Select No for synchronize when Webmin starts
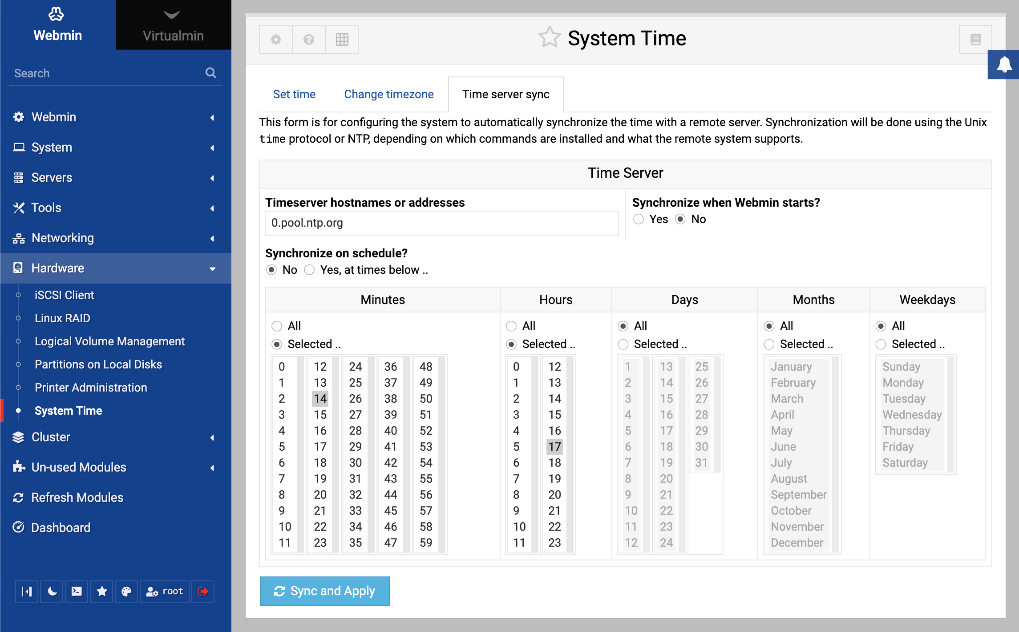Screen dimensions: 1019x632 pos(680,219)
